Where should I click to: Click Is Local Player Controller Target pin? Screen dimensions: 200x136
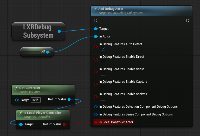[x=21, y=124]
